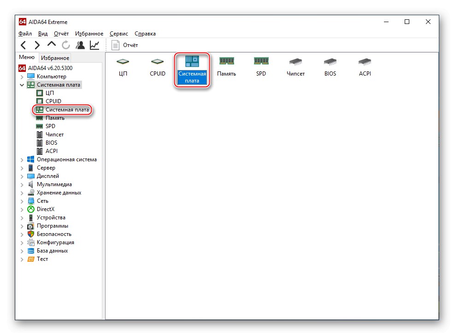Select the Тест tree label
The width and height of the screenshot is (454, 335).
pyautogui.click(x=42, y=259)
